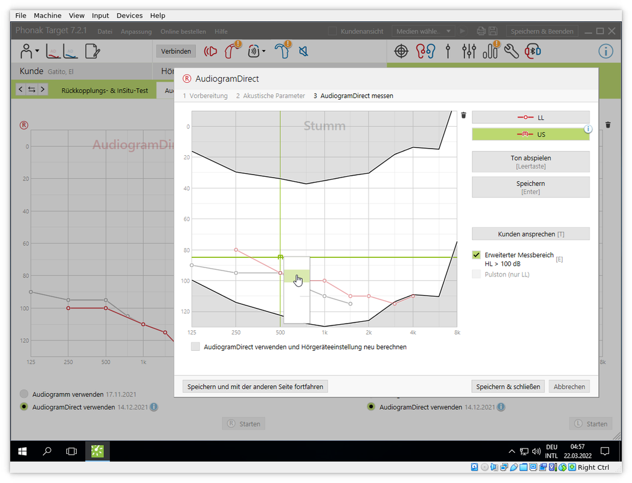632x483 pixels.
Task: Click floppy disk save icon in title bar
Action: [x=493, y=31]
